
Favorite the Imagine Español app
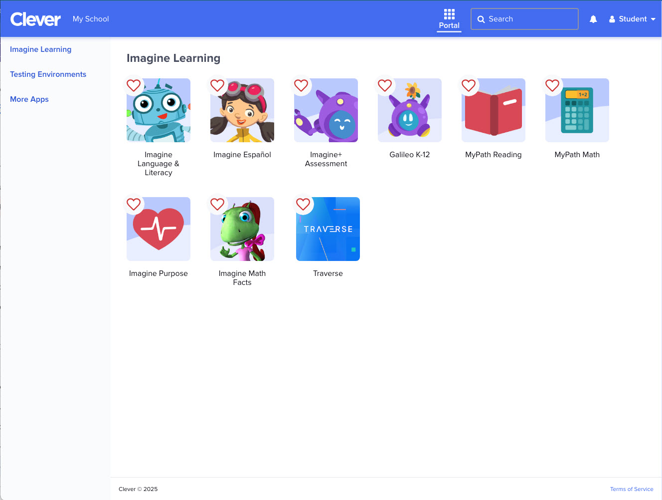click(217, 85)
